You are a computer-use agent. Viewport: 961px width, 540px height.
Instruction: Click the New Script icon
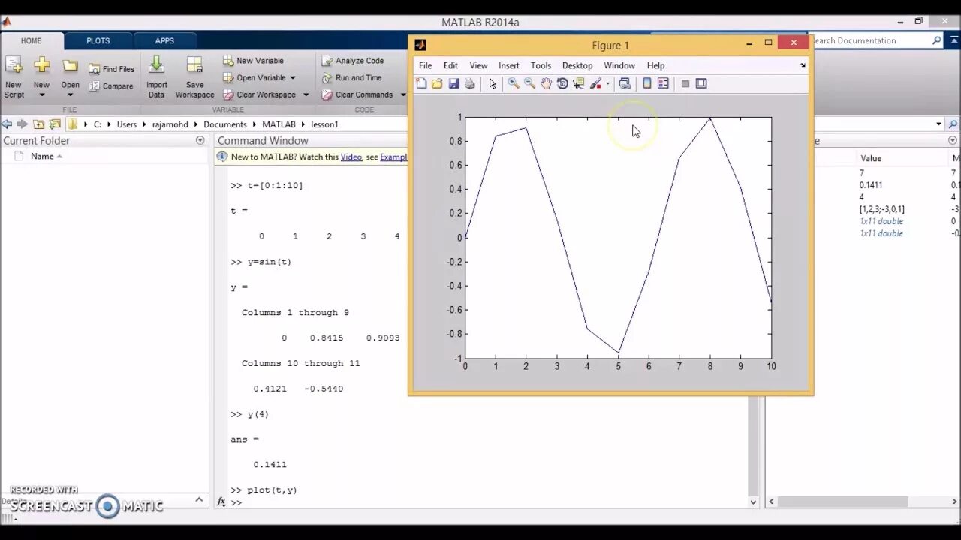point(14,66)
